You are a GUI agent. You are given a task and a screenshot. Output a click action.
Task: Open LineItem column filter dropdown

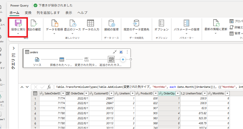pyautogui.click(x=133, y=93)
